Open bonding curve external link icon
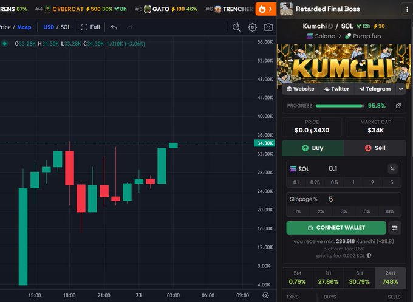This screenshot has height=302, width=413. click(x=398, y=106)
